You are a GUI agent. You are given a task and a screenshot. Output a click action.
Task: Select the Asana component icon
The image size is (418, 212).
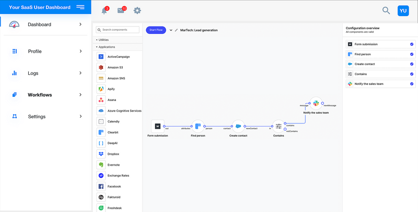pos(101,100)
